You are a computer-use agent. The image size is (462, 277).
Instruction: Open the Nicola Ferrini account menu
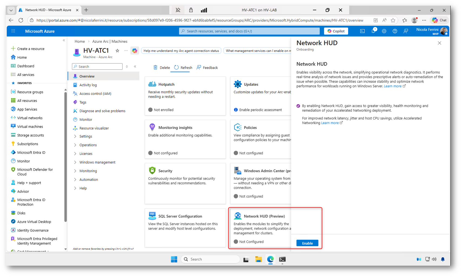[x=432, y=31]
